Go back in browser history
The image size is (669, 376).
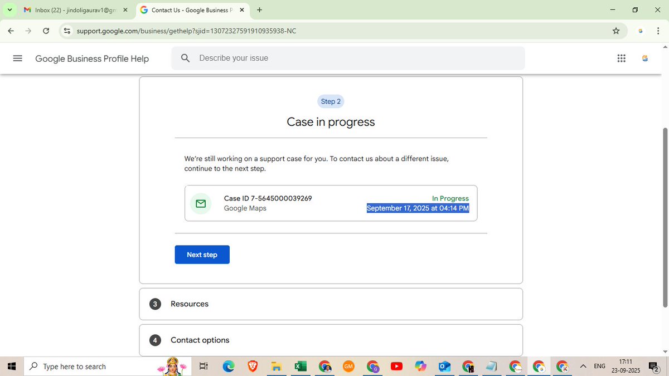[x=11, y=31]
